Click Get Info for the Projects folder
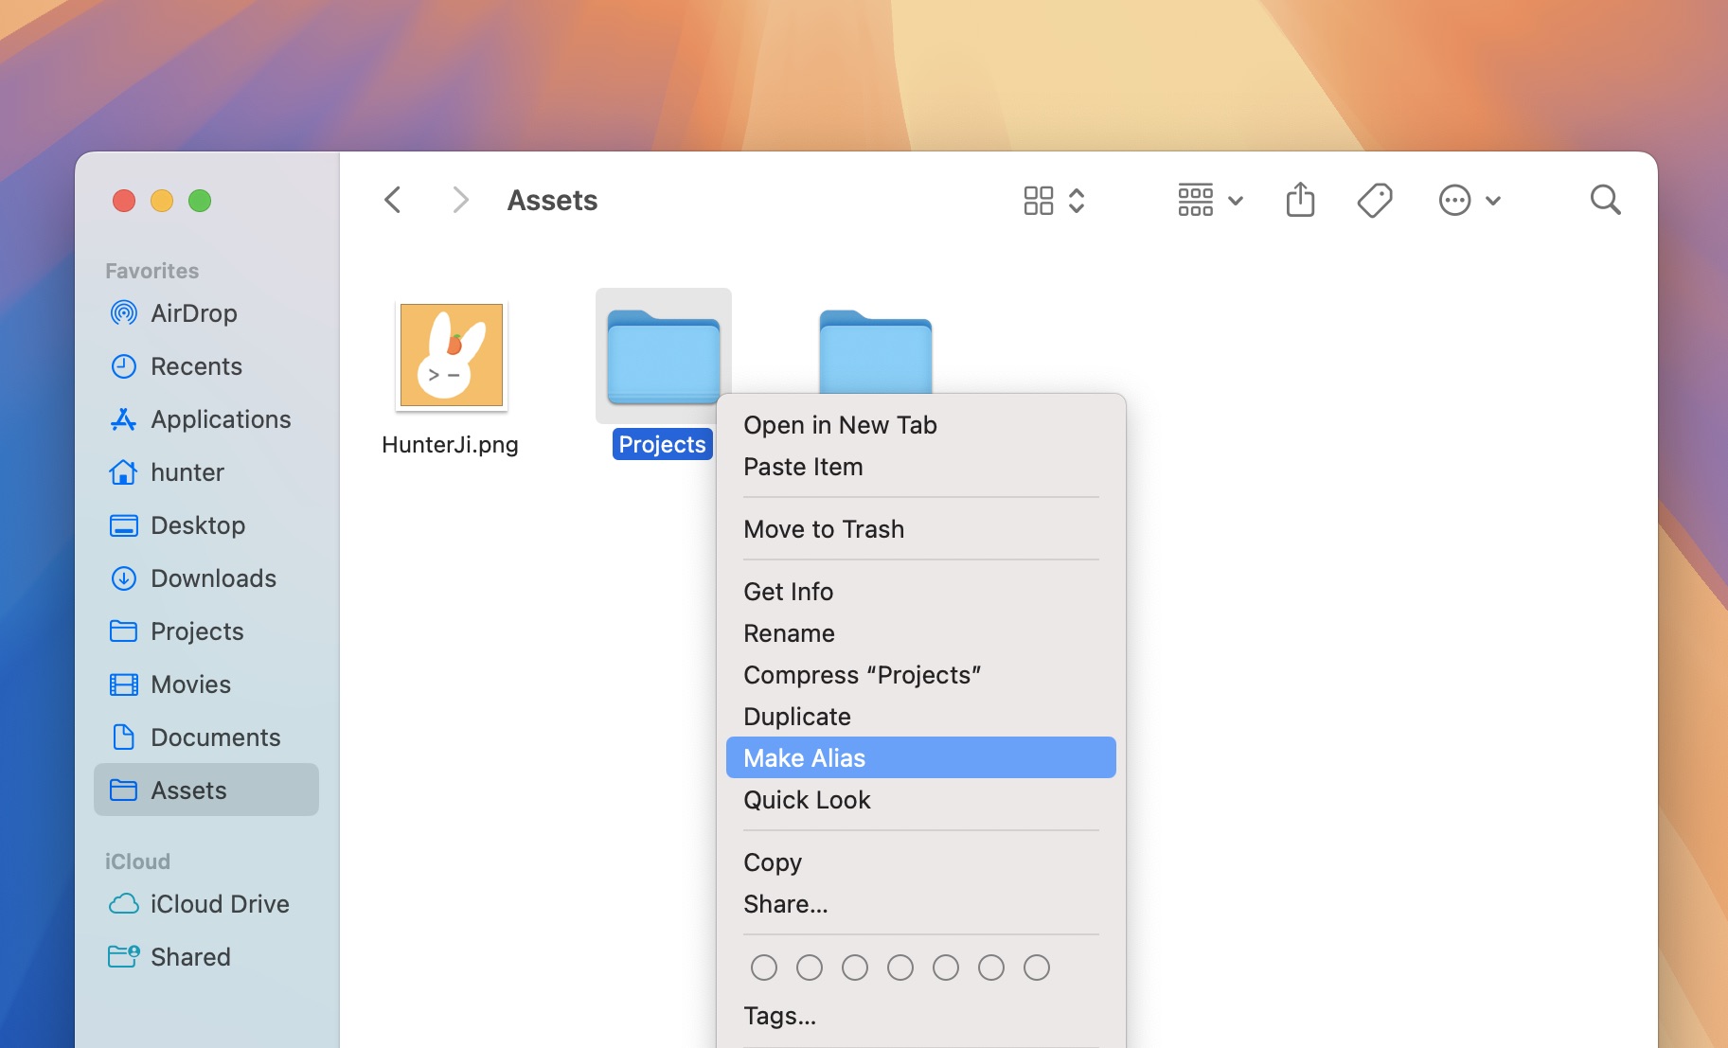The width and height of the screenshot is (1728, 1048). 788,591
